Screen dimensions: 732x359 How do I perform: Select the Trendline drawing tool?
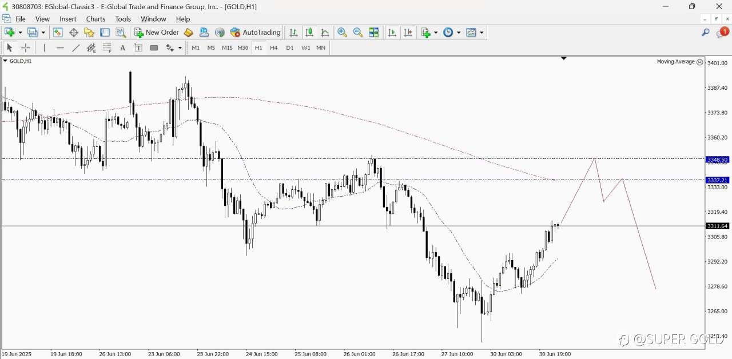[75, 48]
